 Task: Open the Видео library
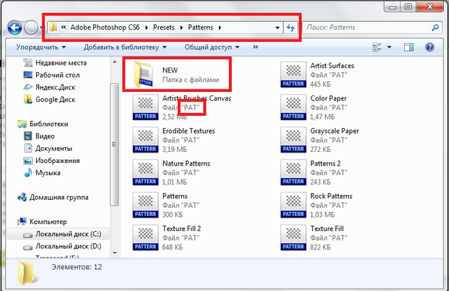pos(39,136)
